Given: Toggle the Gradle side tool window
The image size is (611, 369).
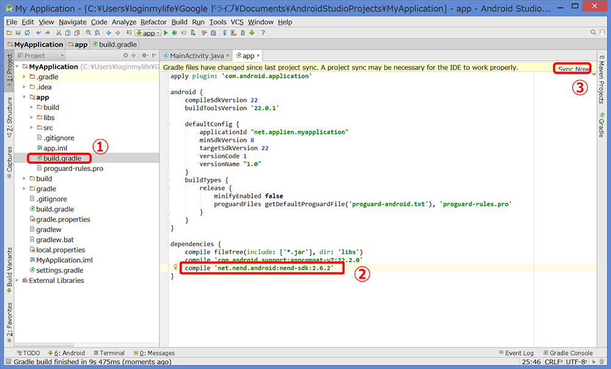Looking at the screenshot, I should 601,125.
